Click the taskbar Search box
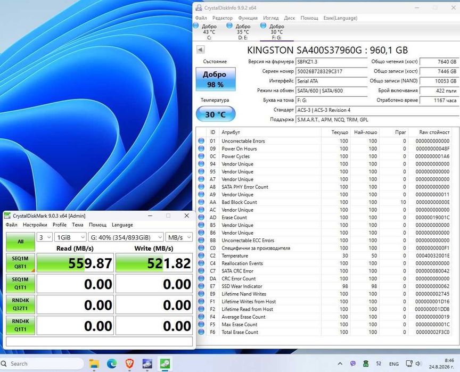This screenshot has width=460, height=372. click(42, 364)
